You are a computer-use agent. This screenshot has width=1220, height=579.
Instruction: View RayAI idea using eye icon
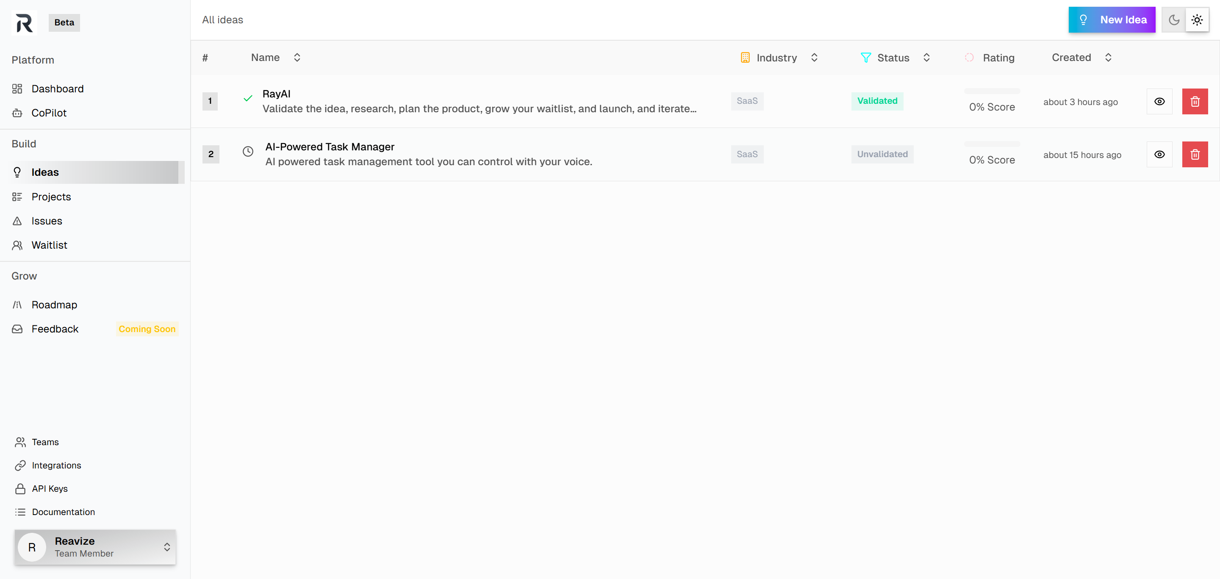(x=1159, y=101)
